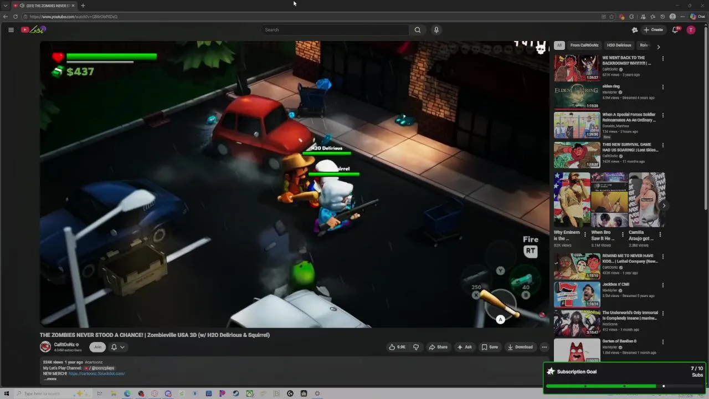Open the browser Chat sidebar button
709x399 pixels.
pos(697,17)
